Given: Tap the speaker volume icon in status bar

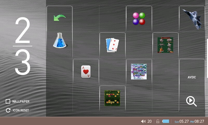Looking at the screenshot, I should click(143, 121).
